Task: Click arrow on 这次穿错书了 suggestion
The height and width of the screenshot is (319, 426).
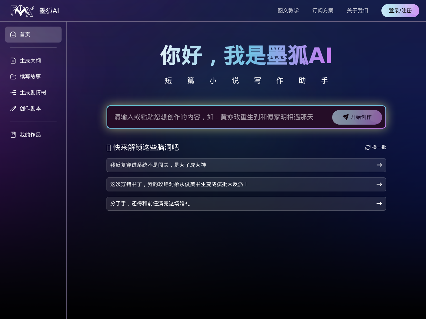Action: 379,184
